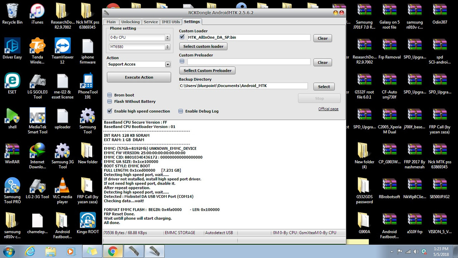Open the G532GDS password folder
Viewport: 458px width, 258px height.
pos(364,191)
